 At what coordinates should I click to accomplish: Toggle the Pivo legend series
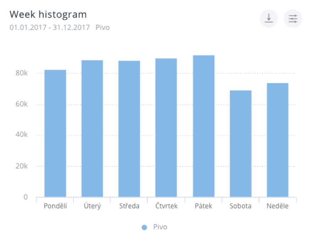(x=160, y=227)
